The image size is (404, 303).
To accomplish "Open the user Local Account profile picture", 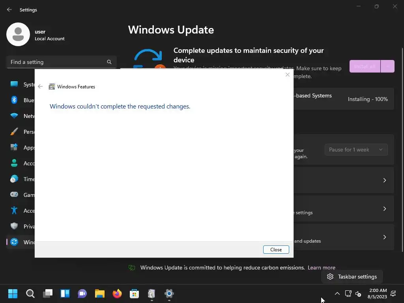I will click(x=18, y=34).
